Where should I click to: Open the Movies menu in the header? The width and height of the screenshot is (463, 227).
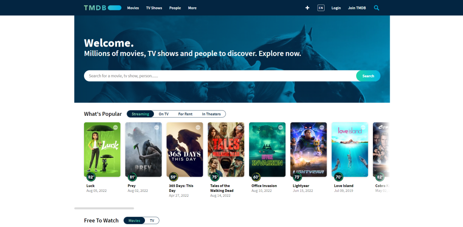tap(133, 8)
